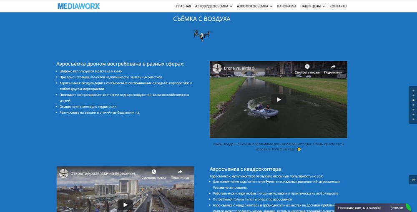Open the Контакты page link
417x212 pixels.
pos(338,6)
